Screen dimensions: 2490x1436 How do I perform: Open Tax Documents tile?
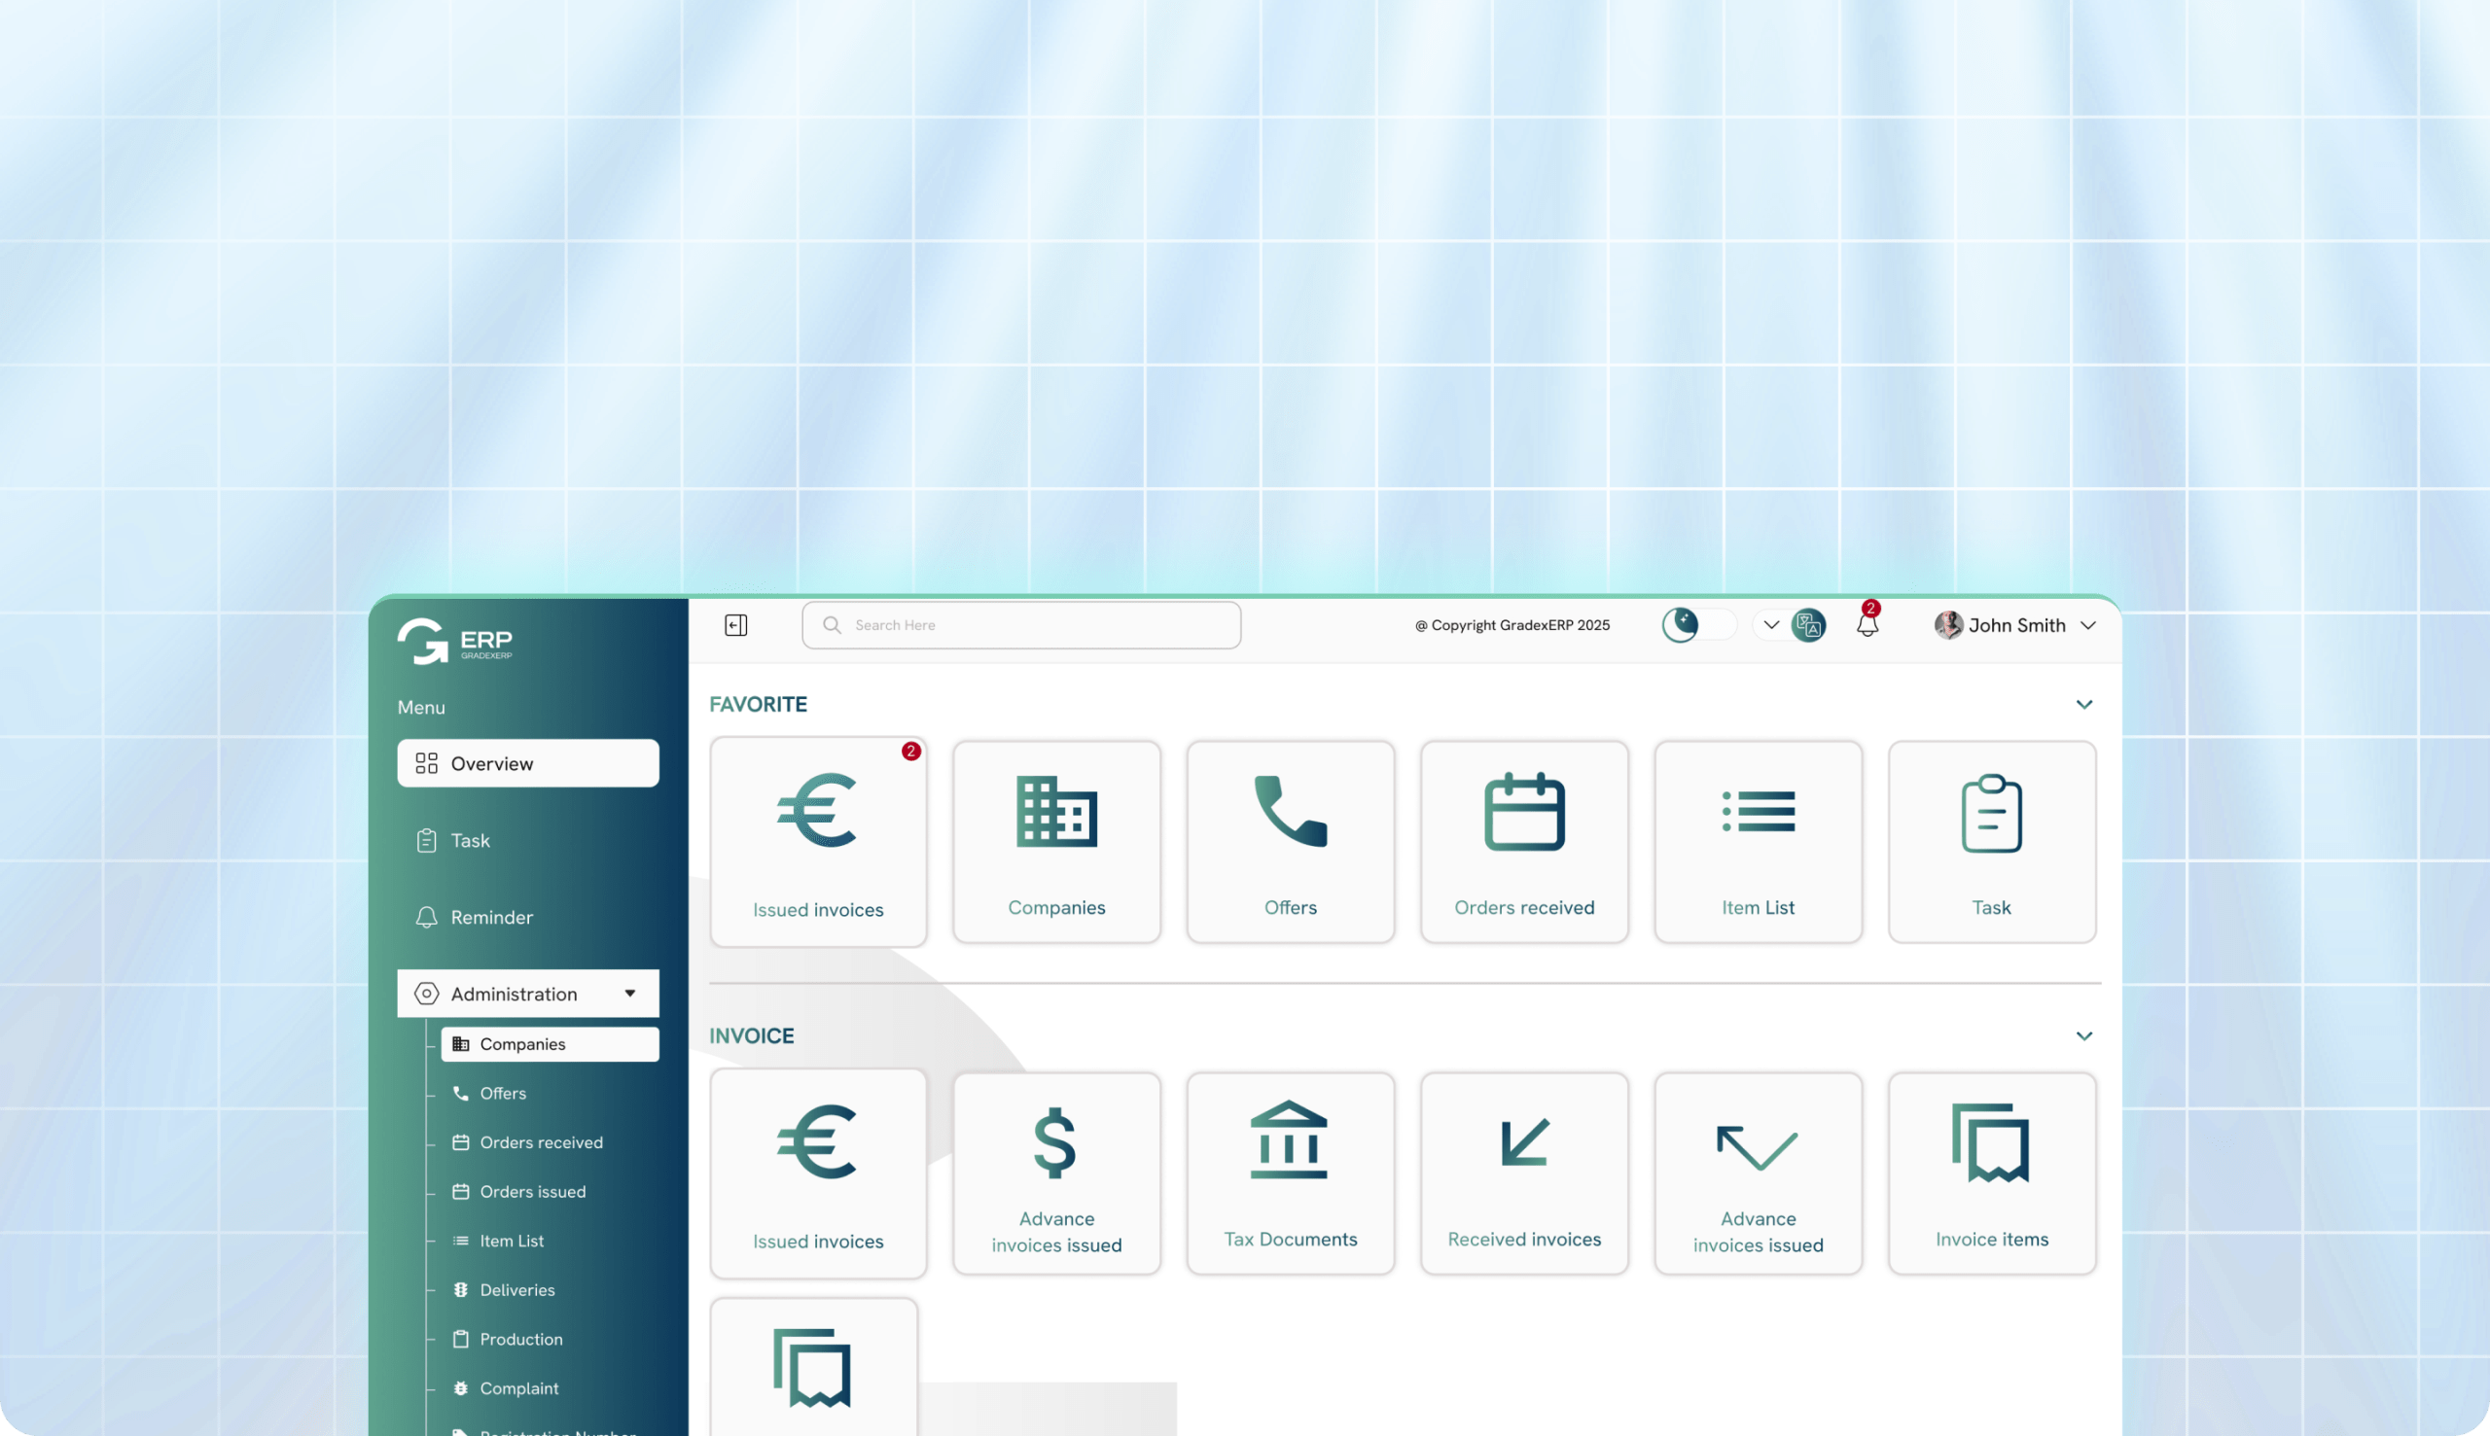coord(1290,1173)
